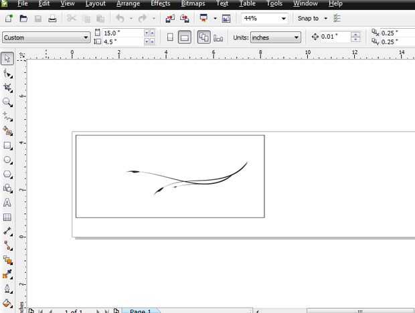Select the Smart Fill tool

[7, 131]
